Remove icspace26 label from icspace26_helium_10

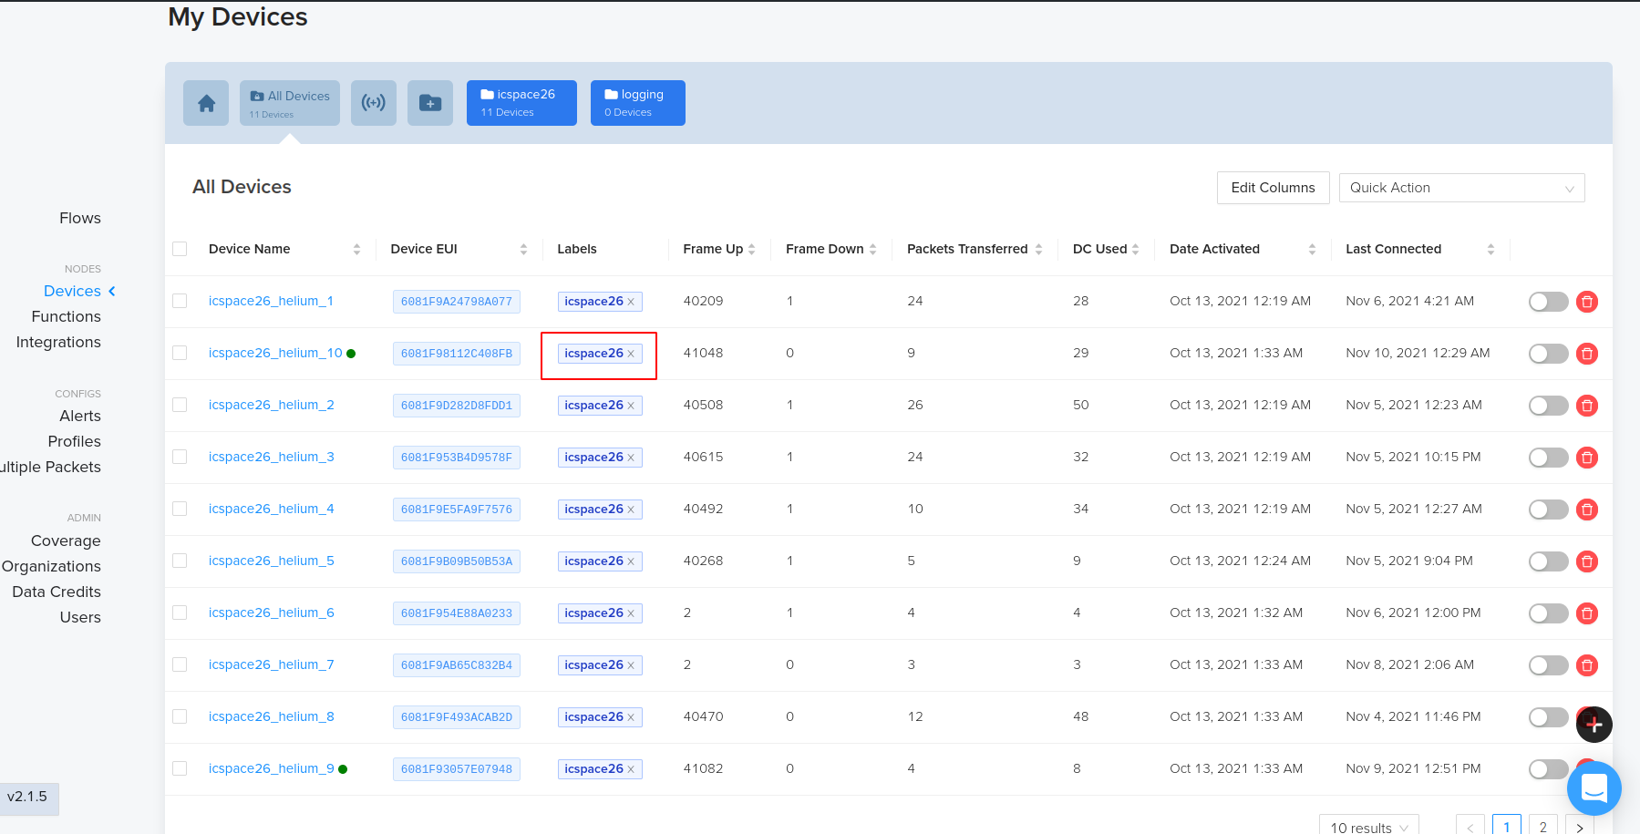(631, 354)
